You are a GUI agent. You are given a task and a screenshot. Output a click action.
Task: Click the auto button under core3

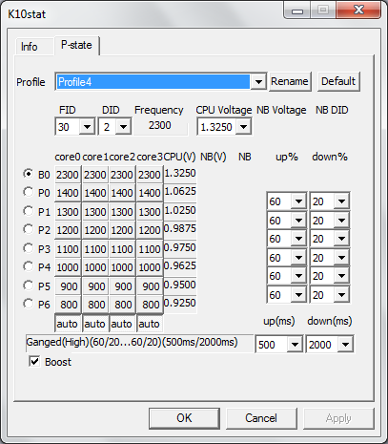pos(150,324)
